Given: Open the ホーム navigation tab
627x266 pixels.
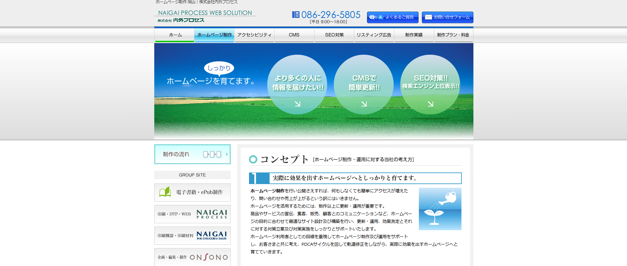Looking at the screenshot, I should tap(175, 35).
